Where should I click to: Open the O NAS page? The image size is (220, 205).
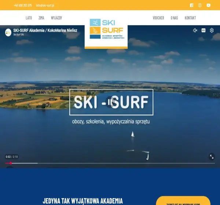point(174,18)
